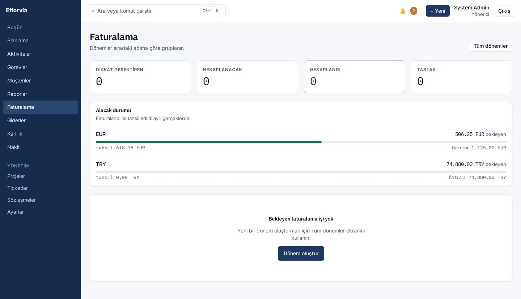Image resolution: width=521 pixels, height=299 pixels.
Task: Open Sözleşmeler under Yönetim
Action: [41, 200]
